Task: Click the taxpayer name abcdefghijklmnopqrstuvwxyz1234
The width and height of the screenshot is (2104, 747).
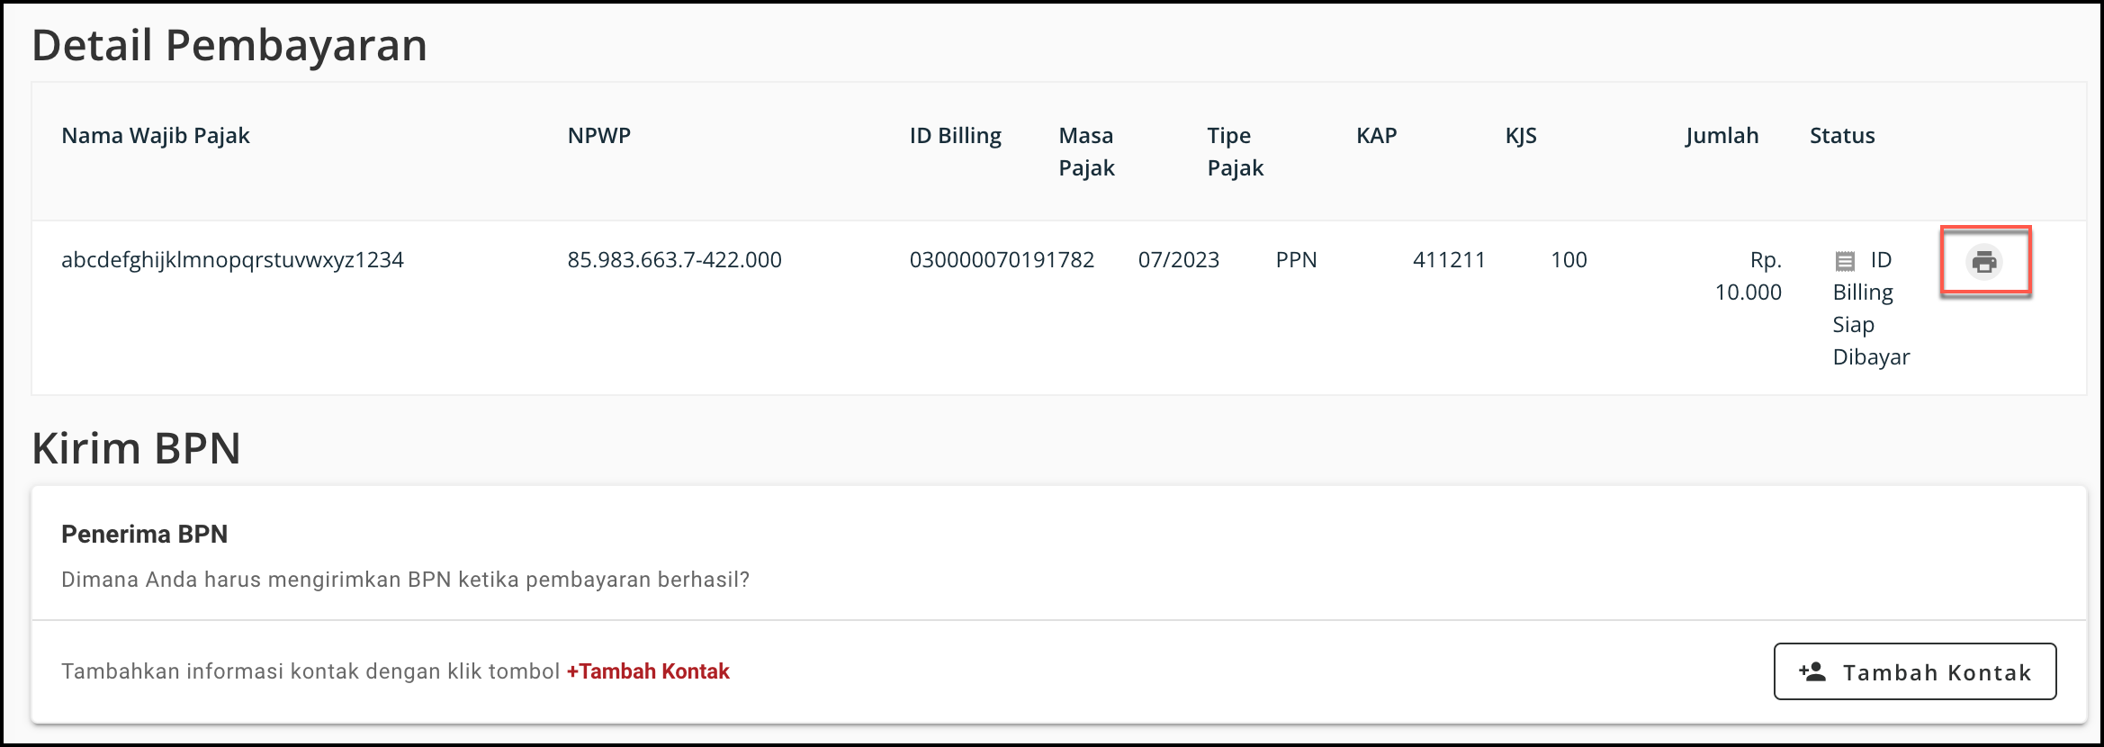Action: (232, 260)
